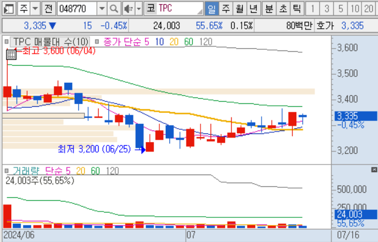Toggle the 거래량 volume indicator checkbox
The height and width of the screenshot is (242, 378).
point(6,171)
